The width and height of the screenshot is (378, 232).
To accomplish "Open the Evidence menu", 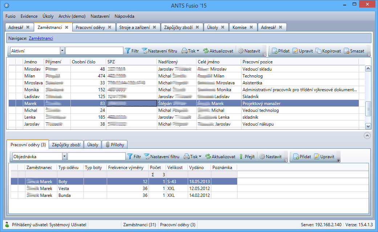I will click(x=29, y=16).
